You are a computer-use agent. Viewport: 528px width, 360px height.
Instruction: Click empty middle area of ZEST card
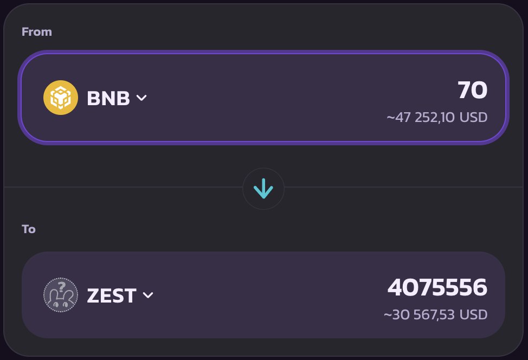click(x=263, y=295)
